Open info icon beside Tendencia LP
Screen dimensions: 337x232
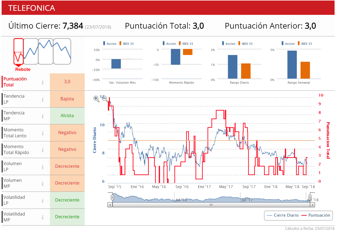(43, 99)
